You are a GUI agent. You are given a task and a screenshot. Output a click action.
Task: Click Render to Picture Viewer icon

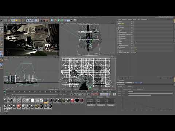click(x=44, y=20)
